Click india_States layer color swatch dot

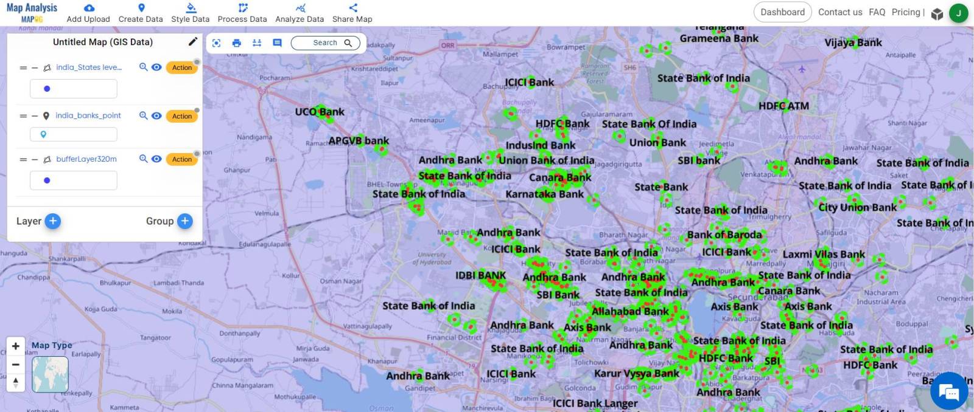47,89
